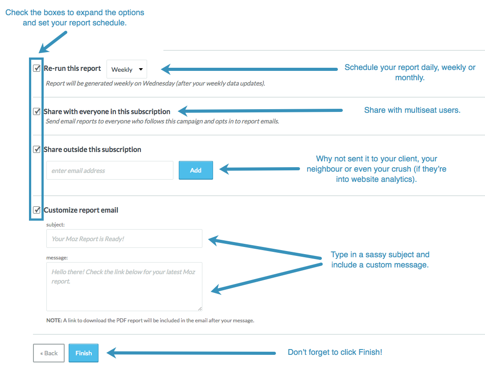The width and height of the screenshot is (485, 366).
Task: Click inside the message text area
Action: [124, 287]
